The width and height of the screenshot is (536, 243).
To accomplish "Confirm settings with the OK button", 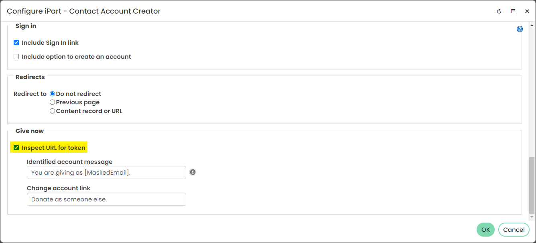I will (x=485, y=230).
